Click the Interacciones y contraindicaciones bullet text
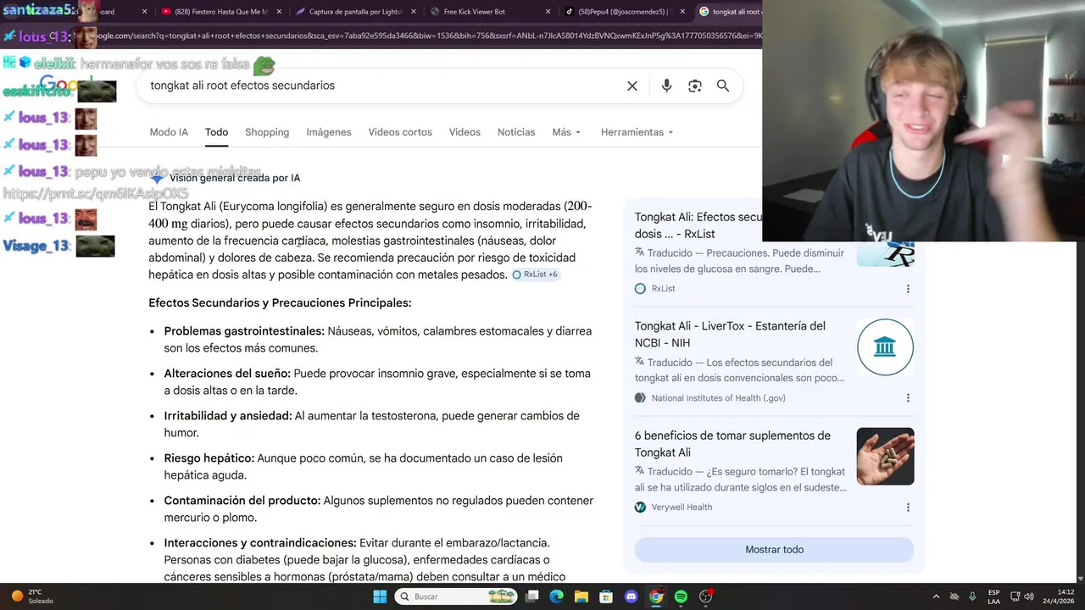Screen dimensions: 1085x610 (365, 560)
